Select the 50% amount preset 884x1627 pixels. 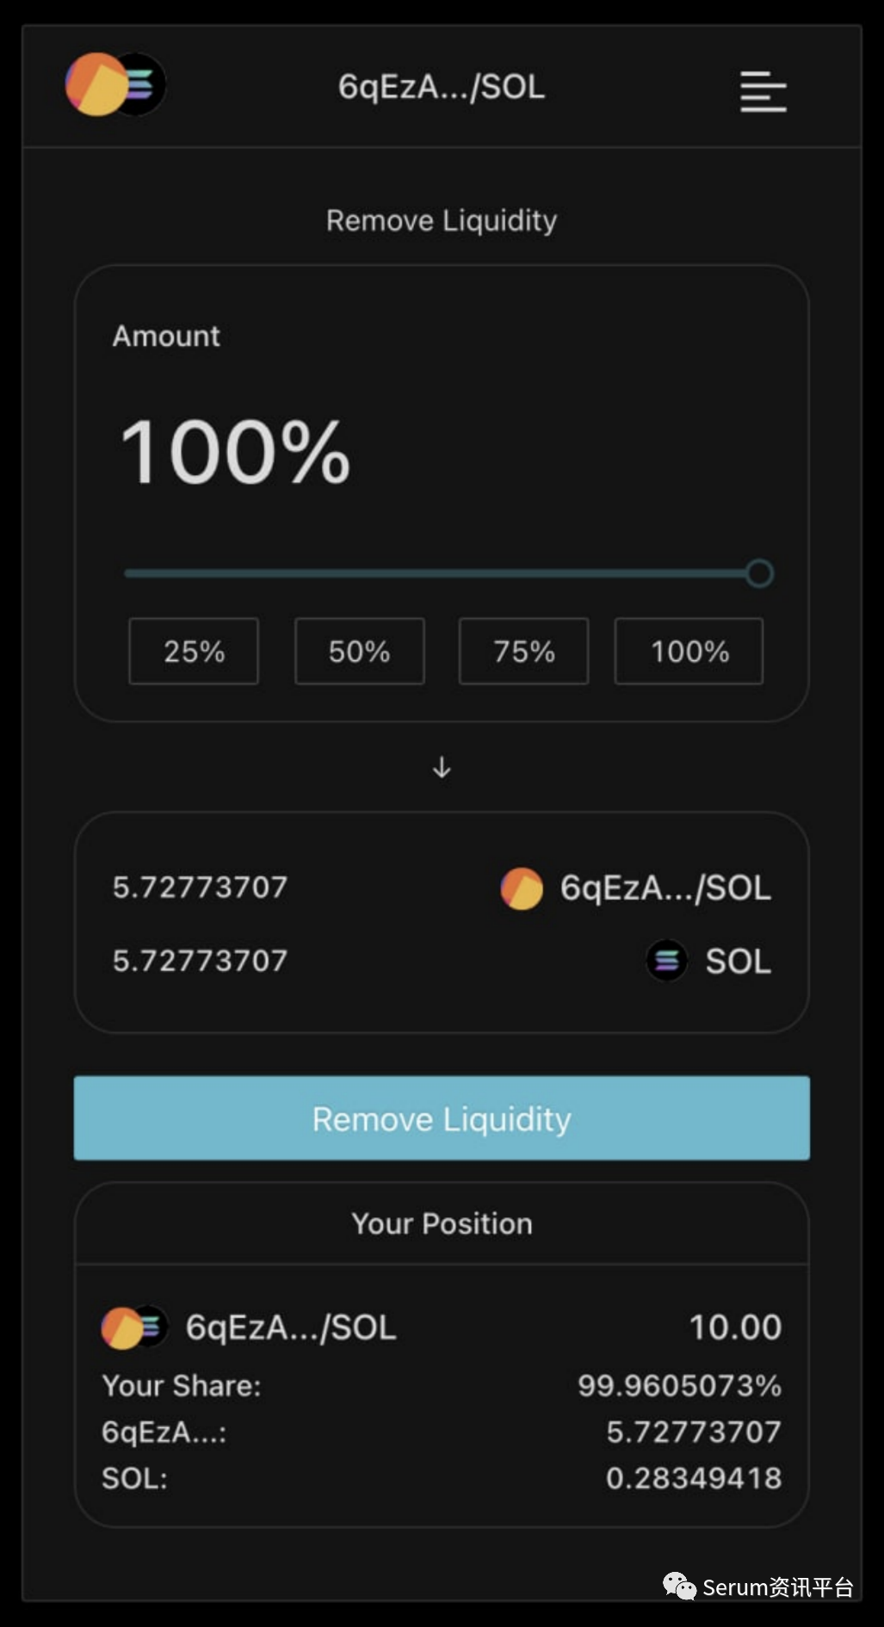pos(359,652)
